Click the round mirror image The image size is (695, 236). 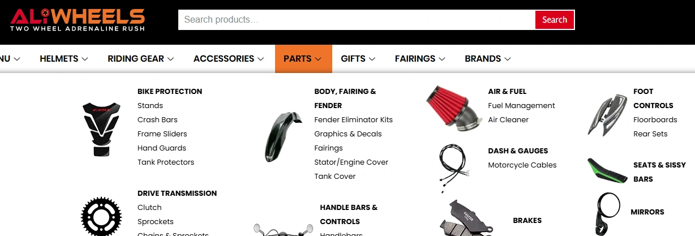607,213
